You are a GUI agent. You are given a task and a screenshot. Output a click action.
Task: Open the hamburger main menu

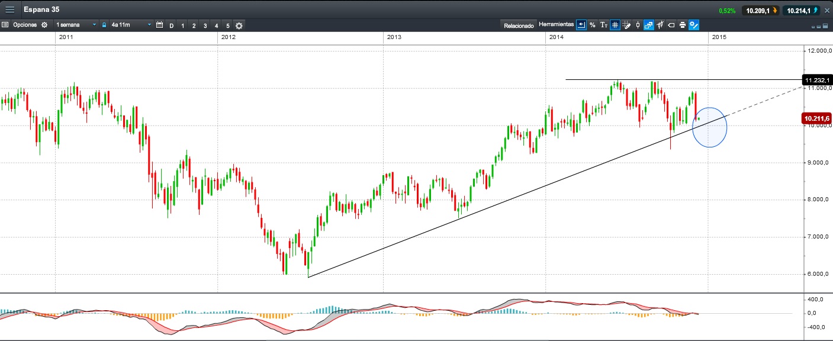click(10, 10)
